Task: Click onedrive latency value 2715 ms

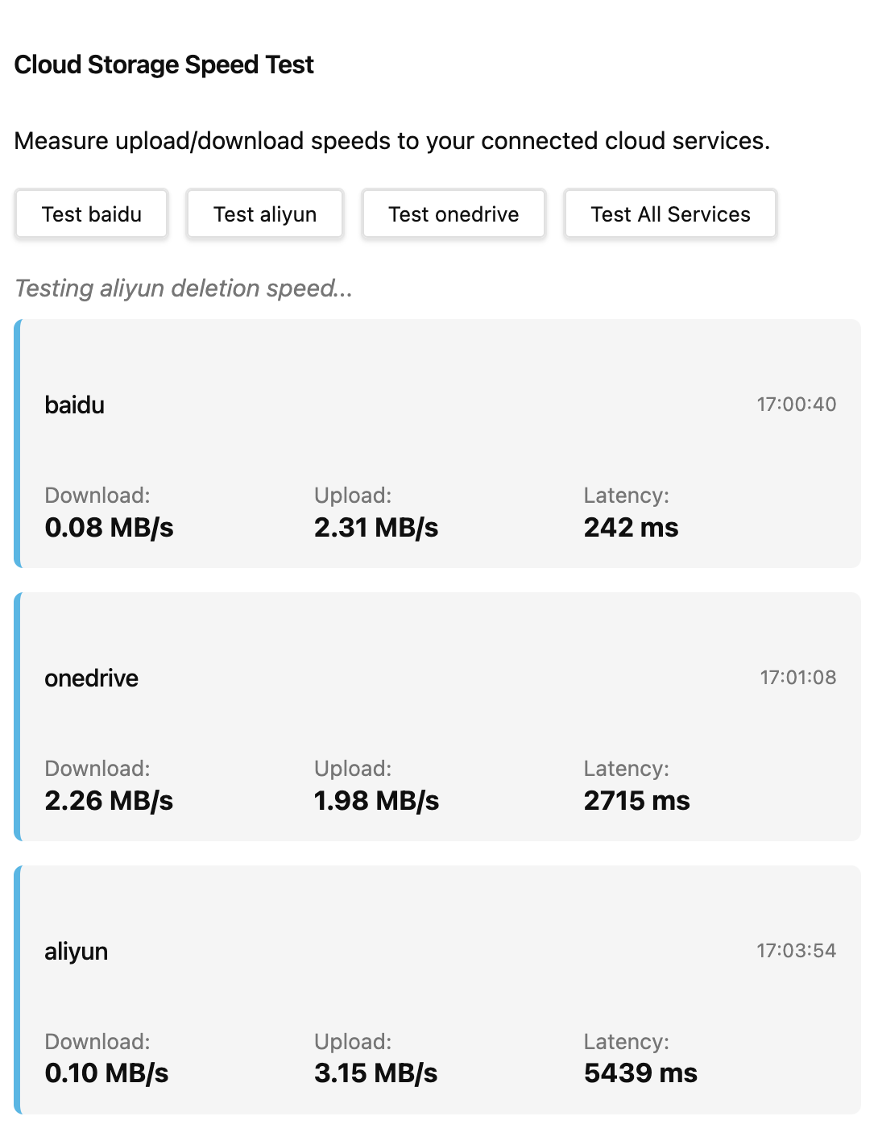Action: [636, 801]
